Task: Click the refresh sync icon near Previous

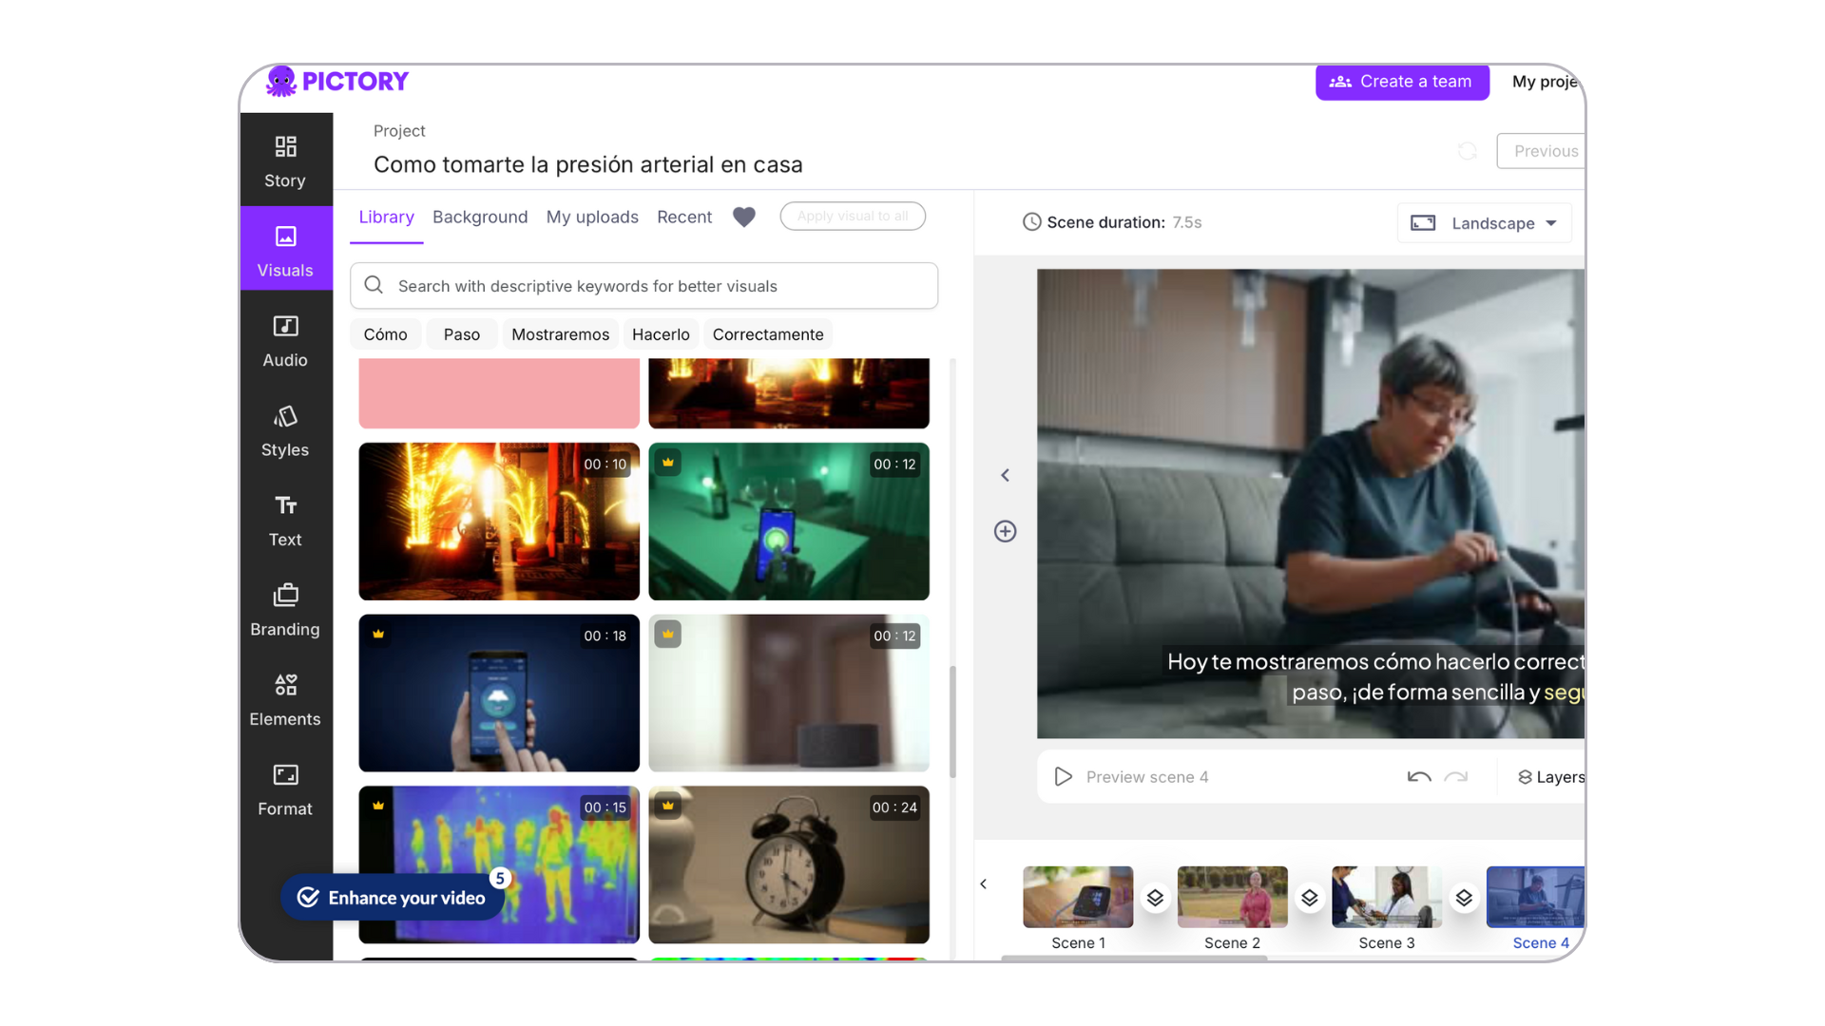Action: coord(1467,151)
